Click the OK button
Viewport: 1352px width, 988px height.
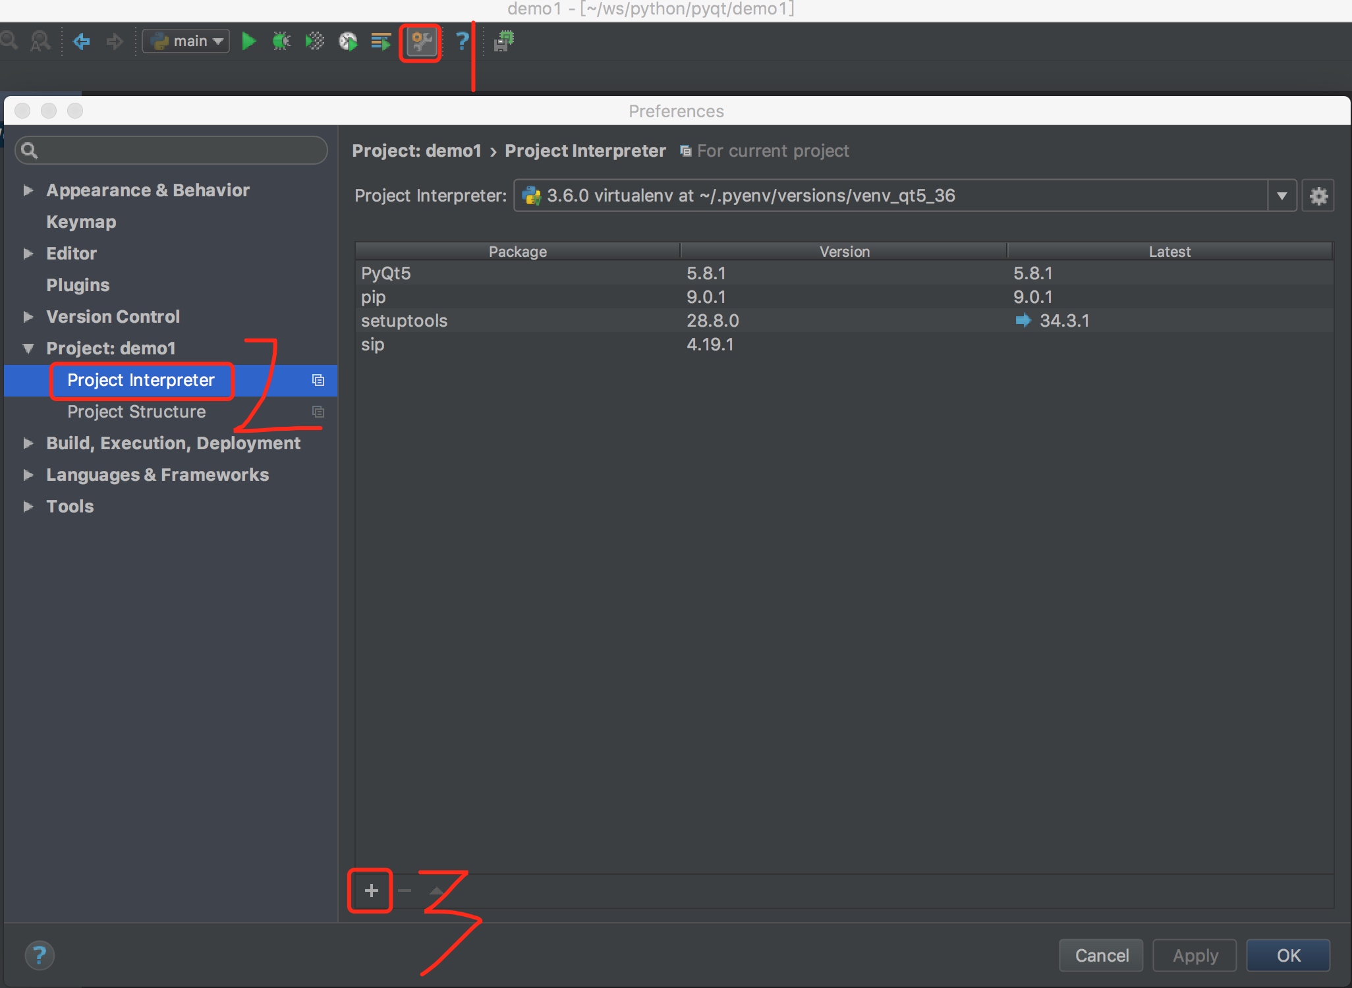(1288, 955)
